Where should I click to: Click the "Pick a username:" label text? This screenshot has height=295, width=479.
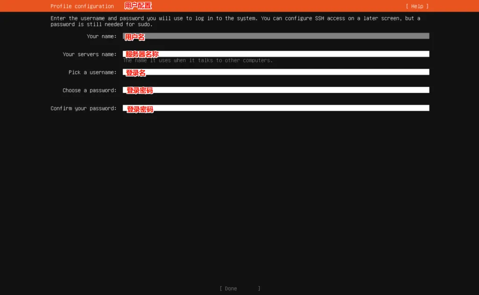(x=92, y=72)
